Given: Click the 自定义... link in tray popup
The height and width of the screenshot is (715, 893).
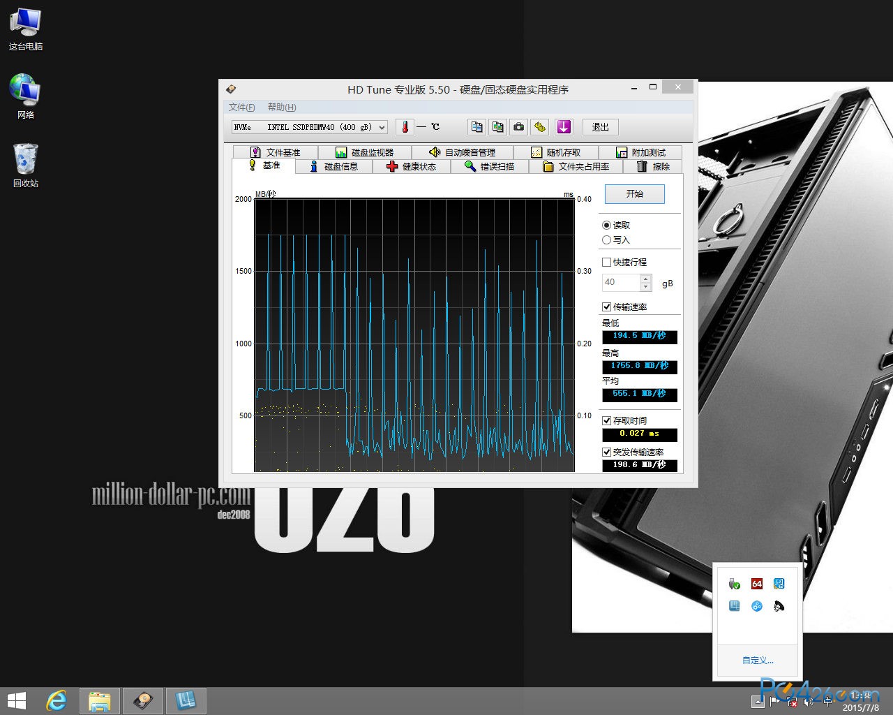Looking at the screenshot, I should click(758, 660).
